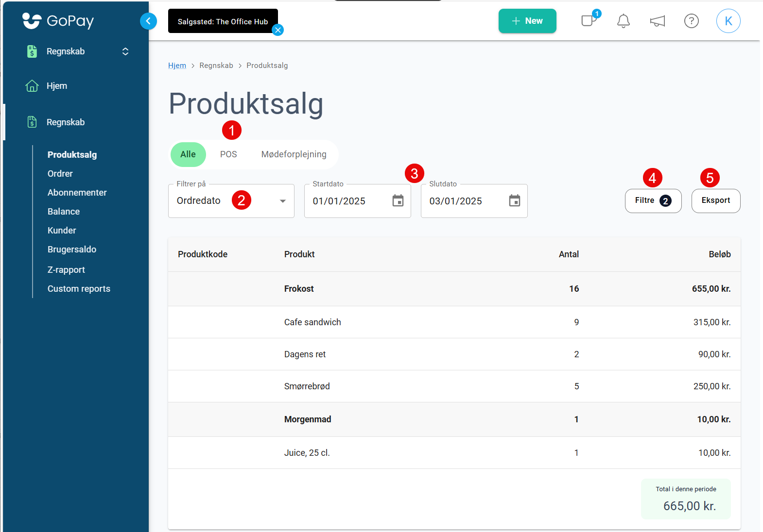Open the Slutdato calendar picker
Screen dimensions: 763x532
[515, 200]
